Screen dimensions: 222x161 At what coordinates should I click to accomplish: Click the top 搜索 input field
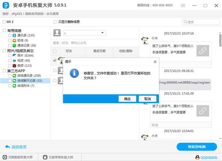tap(201, 22)
